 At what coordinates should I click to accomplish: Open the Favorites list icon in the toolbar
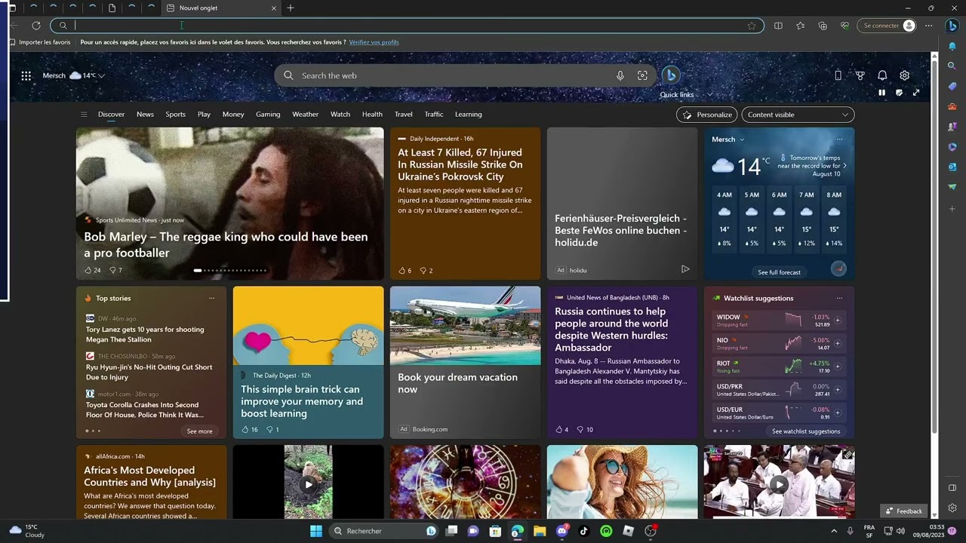(800, 26)
